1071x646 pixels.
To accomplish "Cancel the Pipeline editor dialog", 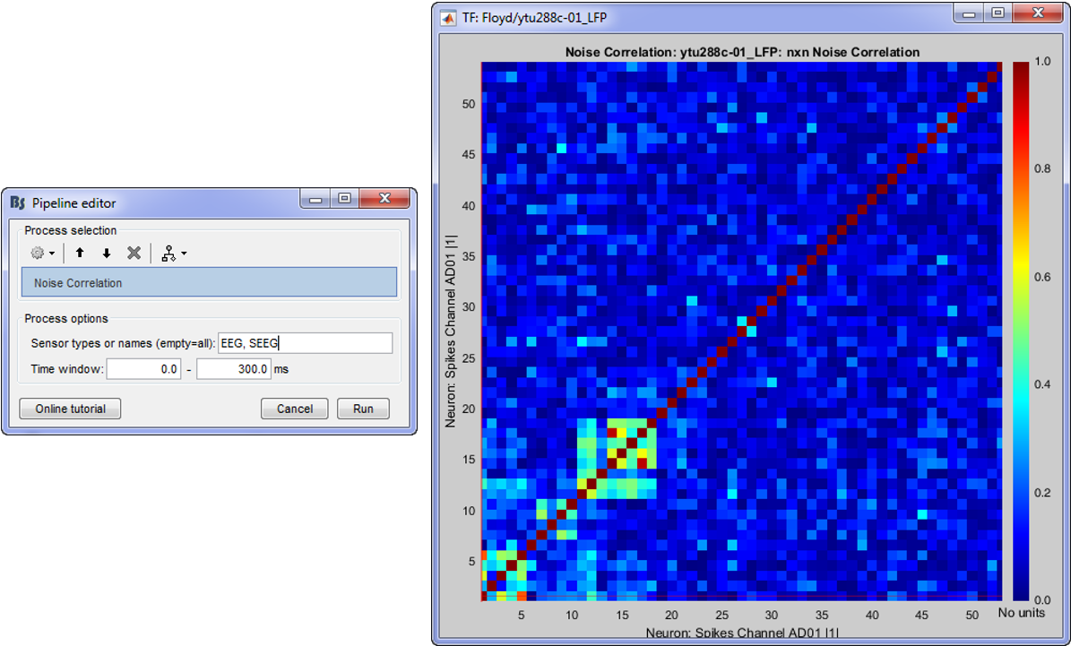I will [294, 409].
